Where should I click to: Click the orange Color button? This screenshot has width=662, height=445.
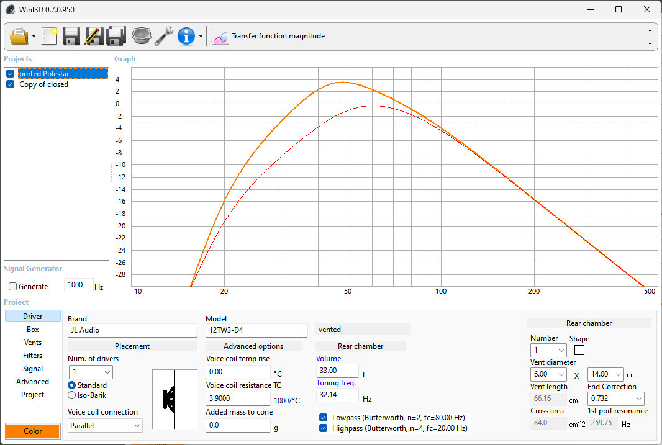point(32,431)
